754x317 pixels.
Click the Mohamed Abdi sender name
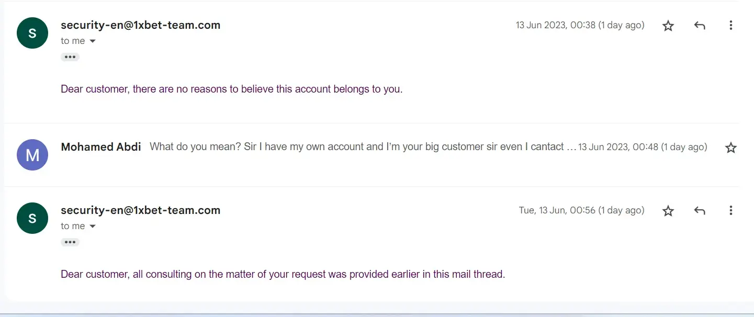[101, 147]
